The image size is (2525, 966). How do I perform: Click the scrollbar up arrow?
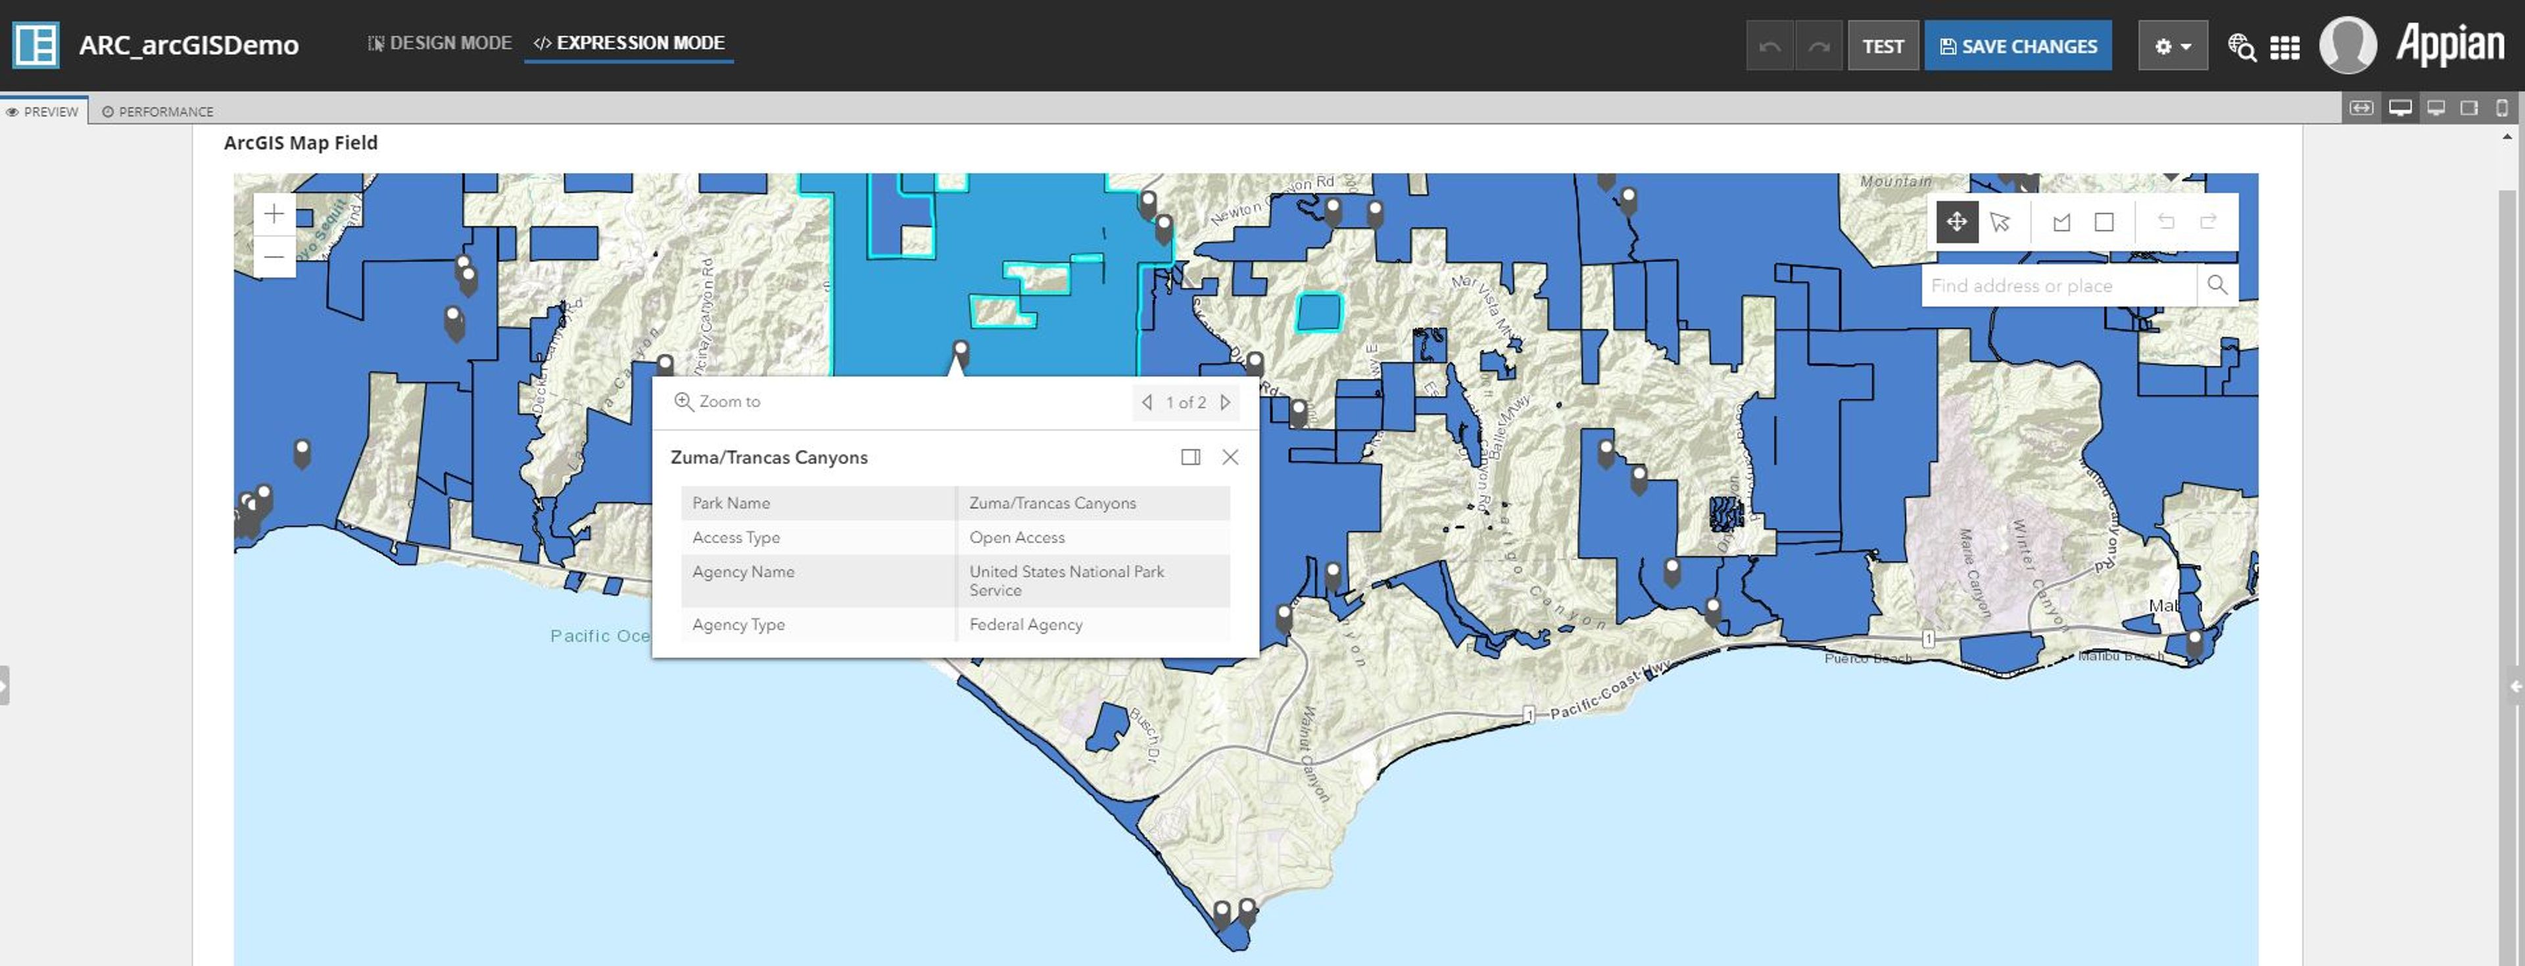tap(2507, 137)
